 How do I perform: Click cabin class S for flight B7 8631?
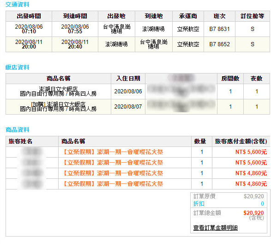pos(253,29)
